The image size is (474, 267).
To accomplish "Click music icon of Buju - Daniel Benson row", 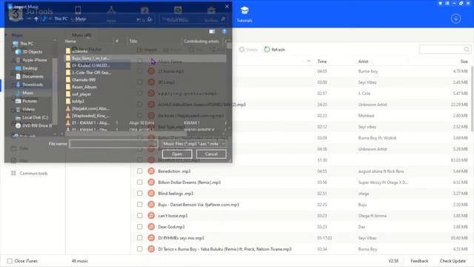I will pyautogui.click(x=151, y=205).
